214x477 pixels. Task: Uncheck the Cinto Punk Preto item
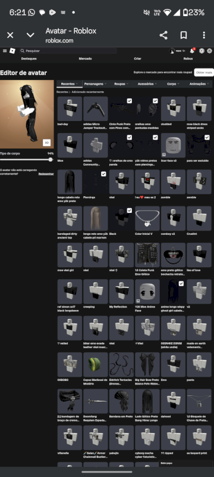pyautogui.click(x=130, y=101)
